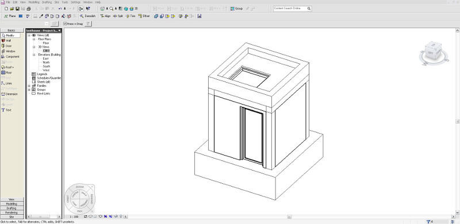
Task: Expand the Groups node
Action: [x=29, y=90]
